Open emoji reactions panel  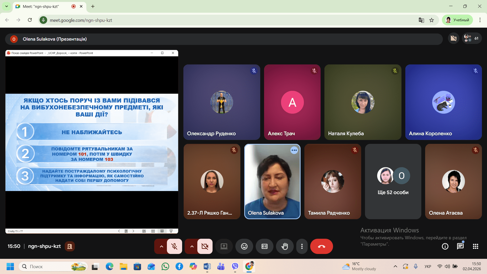point(244,246)
